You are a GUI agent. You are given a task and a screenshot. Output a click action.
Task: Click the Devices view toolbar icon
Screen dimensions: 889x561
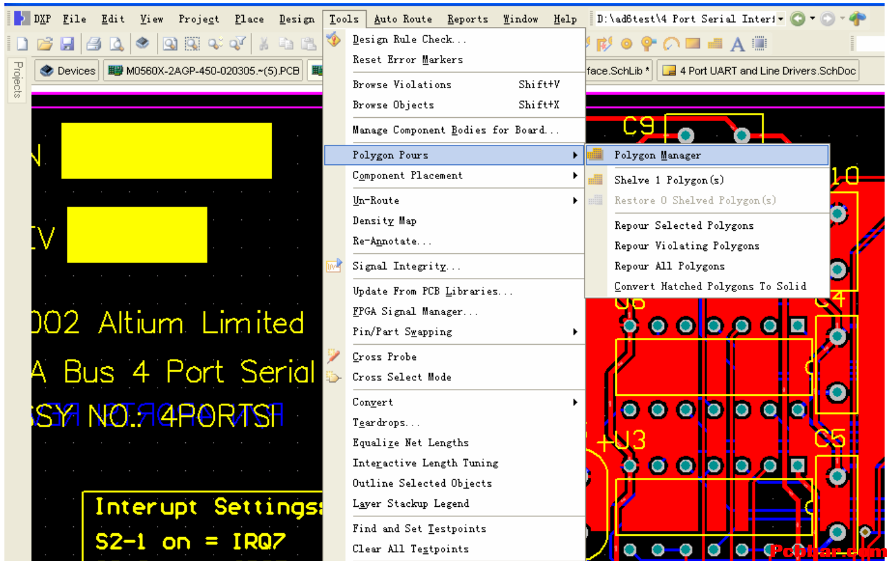pos(142,43)
